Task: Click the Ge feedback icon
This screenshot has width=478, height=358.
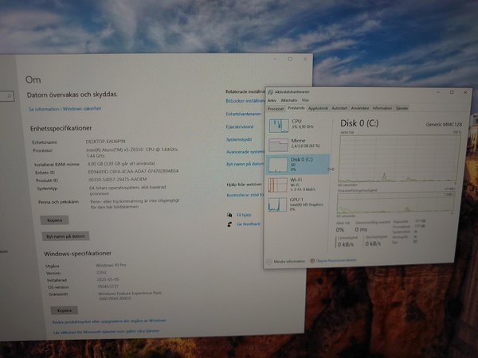Action: tap(230, 224)
